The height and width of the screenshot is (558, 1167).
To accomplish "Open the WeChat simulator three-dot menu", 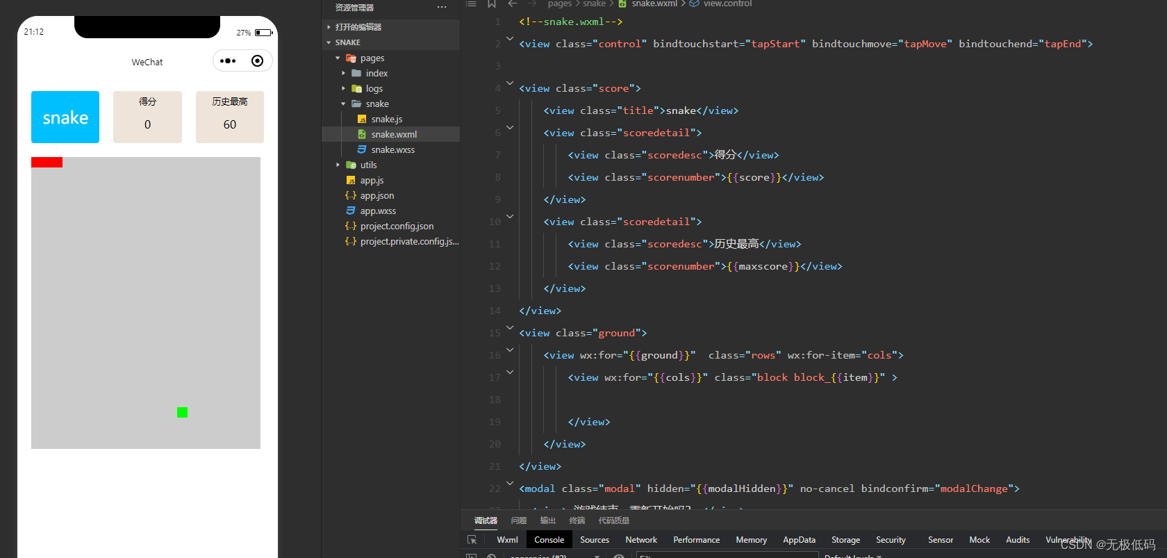I will (228, 61).
